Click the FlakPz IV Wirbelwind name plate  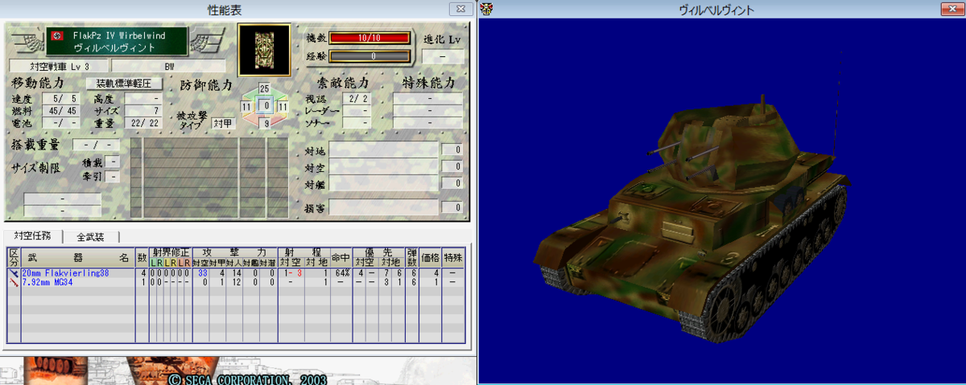(118, 42)
